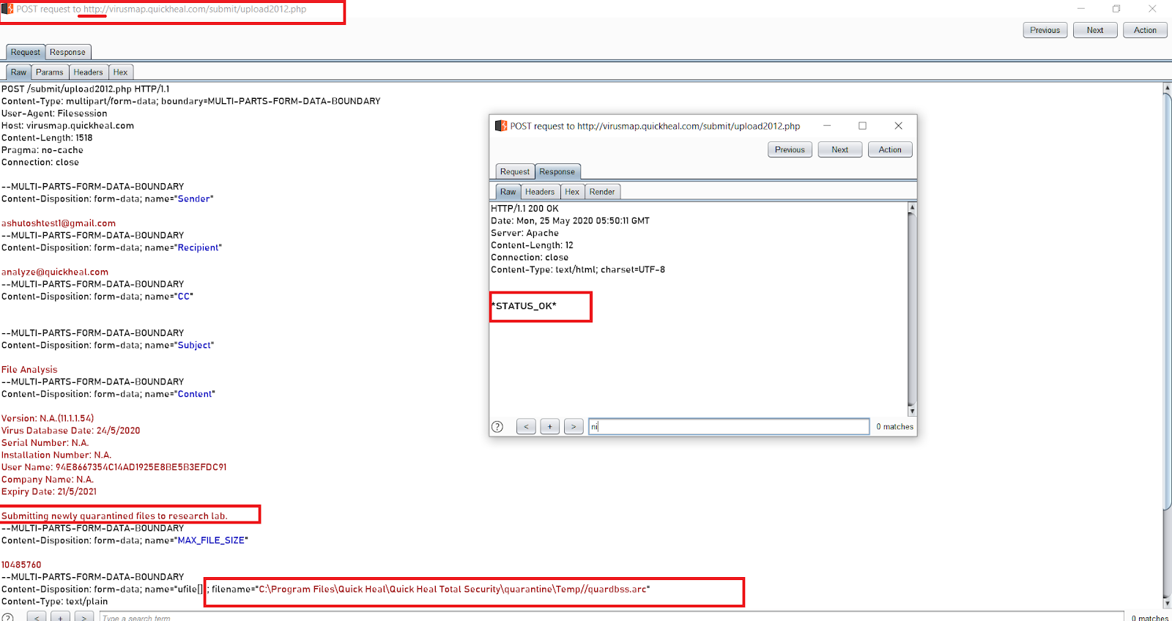Open the Response tab in the back window
This screenshot has height=621, width=1172.
point(67,52)
